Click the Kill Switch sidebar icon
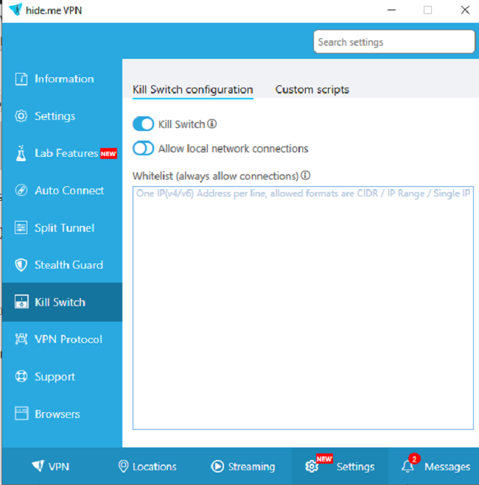 tap(21, 302)
